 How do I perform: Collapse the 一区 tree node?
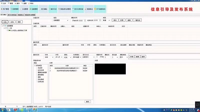click(4, 28)
